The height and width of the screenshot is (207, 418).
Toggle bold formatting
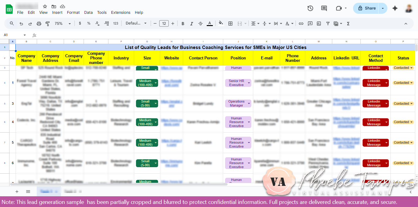pos(183,23)
